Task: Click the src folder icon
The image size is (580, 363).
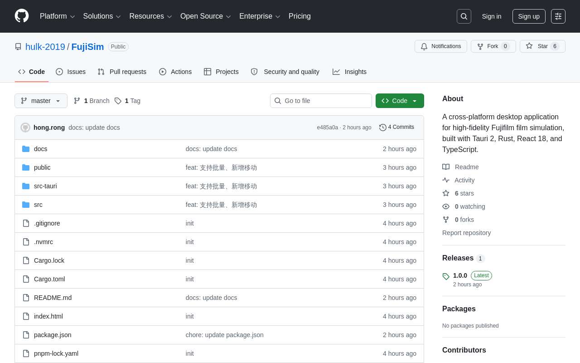Action: (26, 205)
